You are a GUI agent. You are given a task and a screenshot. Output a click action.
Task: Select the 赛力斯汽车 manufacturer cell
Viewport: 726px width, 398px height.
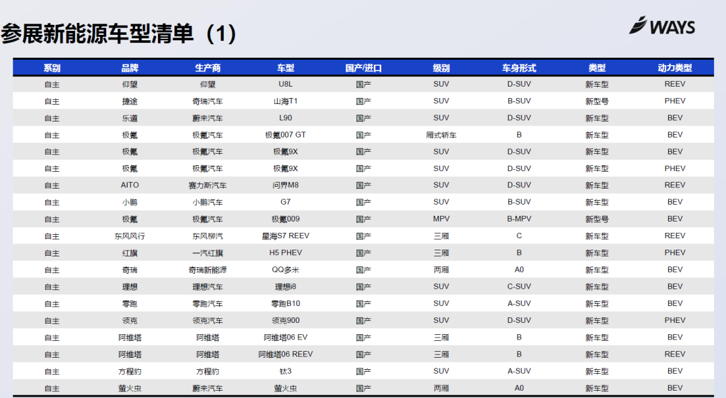[x=208, y=185]
